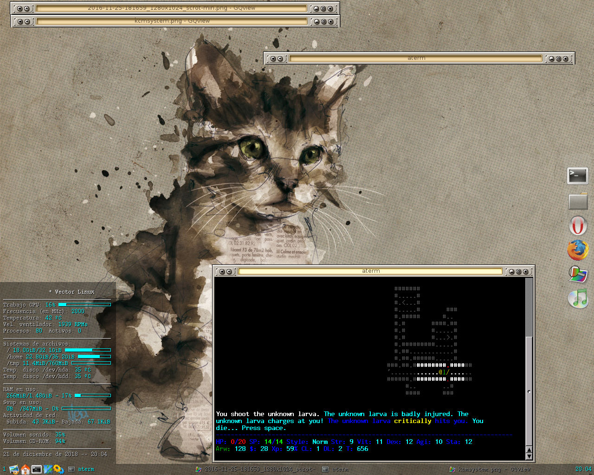Click the "Volumen sonido: 35%" line

click(x=34, y=435)
